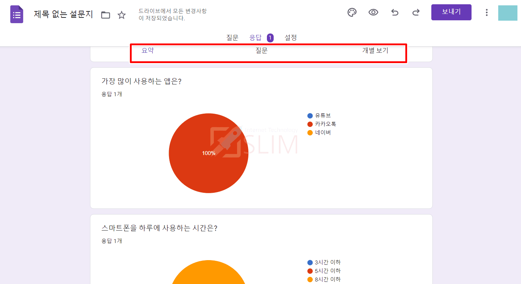Click the 8시간 이하 legend entry
The image size is (521, 284).
(324, 279)
